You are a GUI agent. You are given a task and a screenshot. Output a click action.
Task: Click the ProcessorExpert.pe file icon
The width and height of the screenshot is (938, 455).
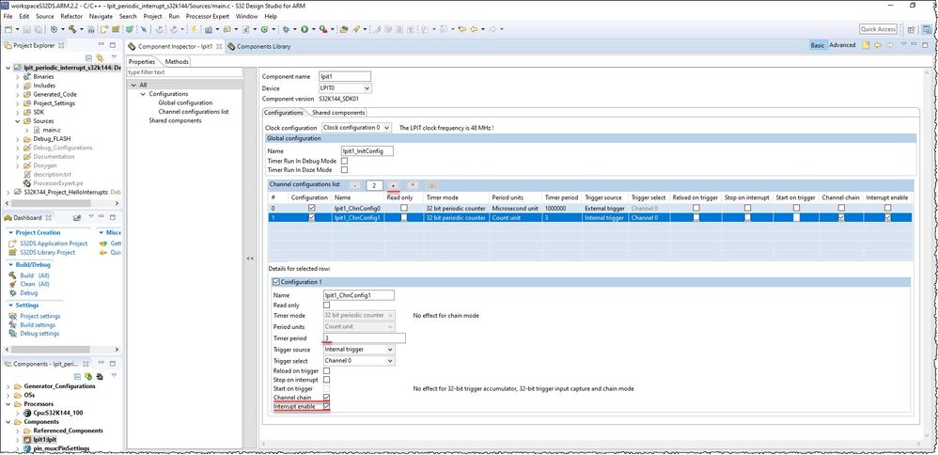27,183
